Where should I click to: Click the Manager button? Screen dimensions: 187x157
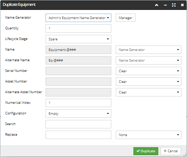126,18
